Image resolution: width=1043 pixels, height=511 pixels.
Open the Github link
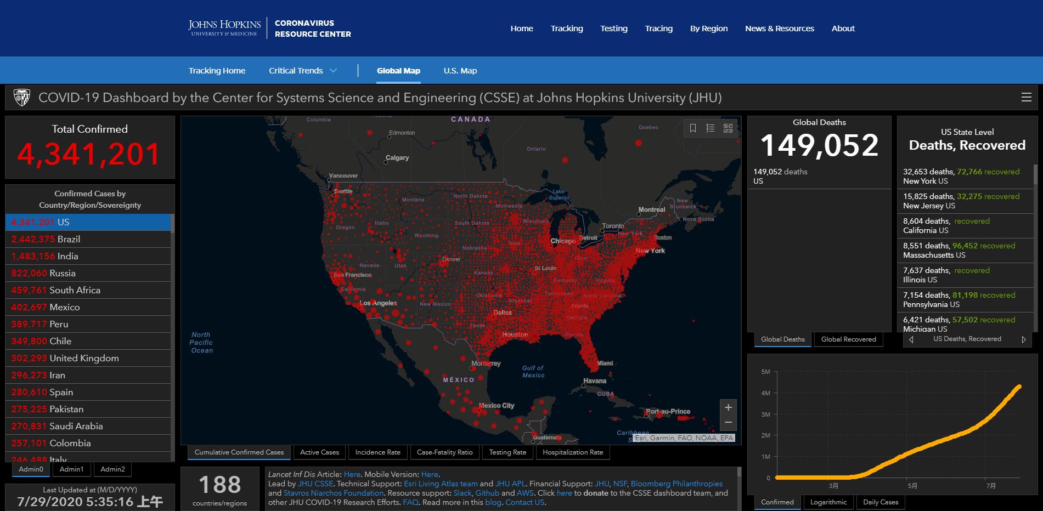487,493
